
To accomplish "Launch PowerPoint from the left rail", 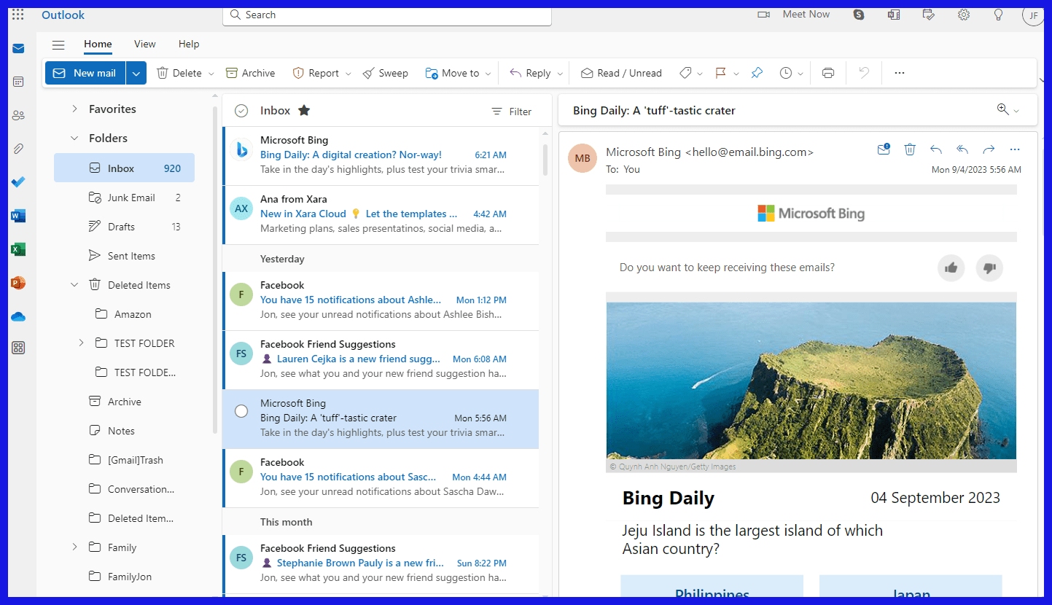I will pos(18,283).
